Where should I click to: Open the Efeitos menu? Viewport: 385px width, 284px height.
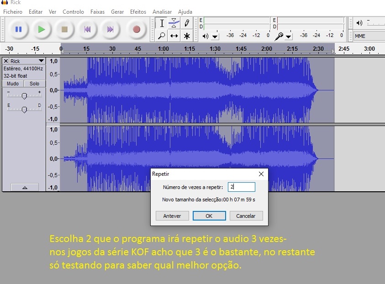(138, 12)
